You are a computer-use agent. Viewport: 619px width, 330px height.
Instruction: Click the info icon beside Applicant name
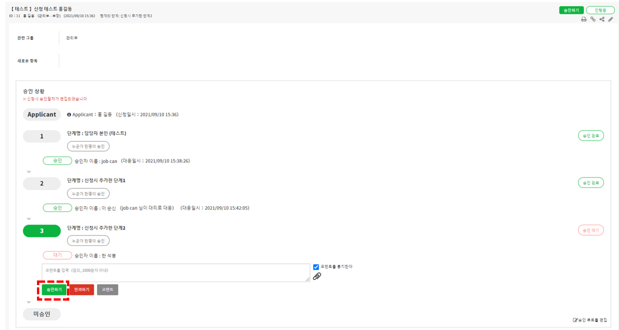point(69,115)
